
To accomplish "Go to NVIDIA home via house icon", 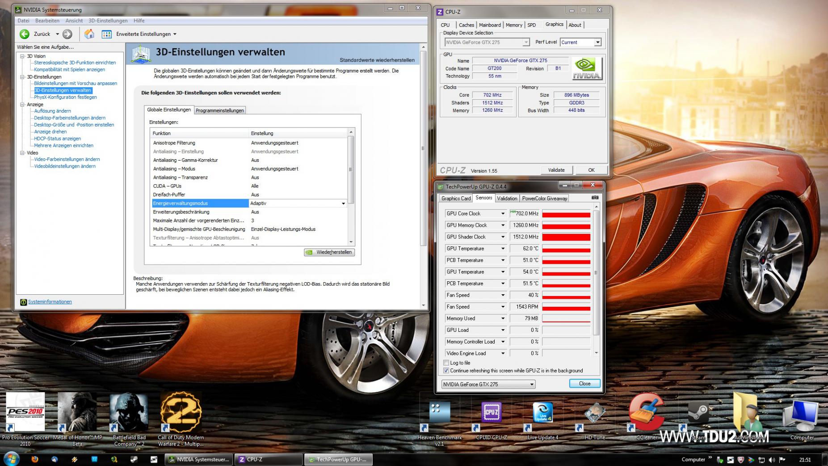I will [x=89, y=34].
